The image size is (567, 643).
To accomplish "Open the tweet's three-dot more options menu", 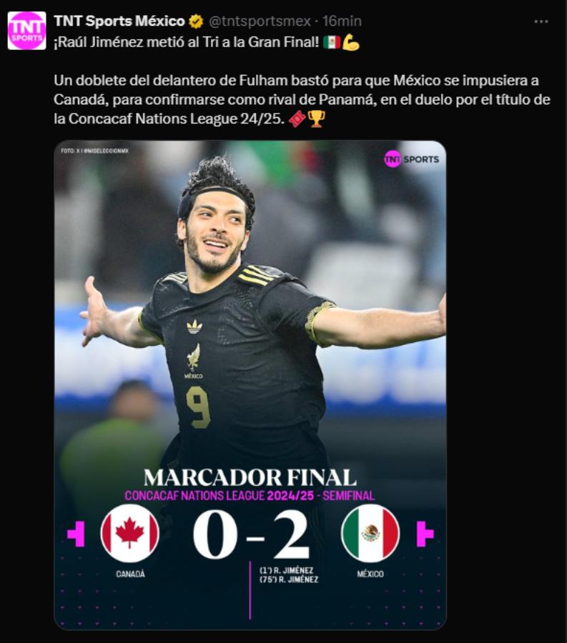I will pyautogui.click(x=541, y=21).
